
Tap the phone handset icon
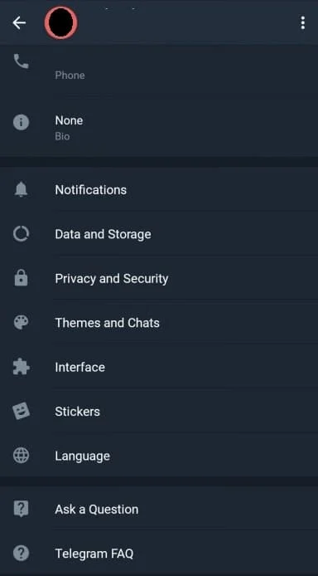coord(21,61)
